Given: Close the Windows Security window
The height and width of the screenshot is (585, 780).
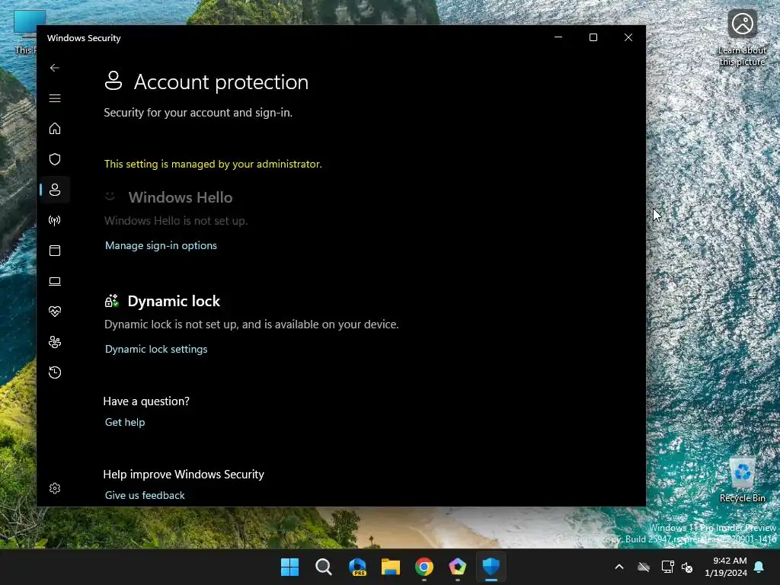Looking at the screenshot, I should click(628, 37).
